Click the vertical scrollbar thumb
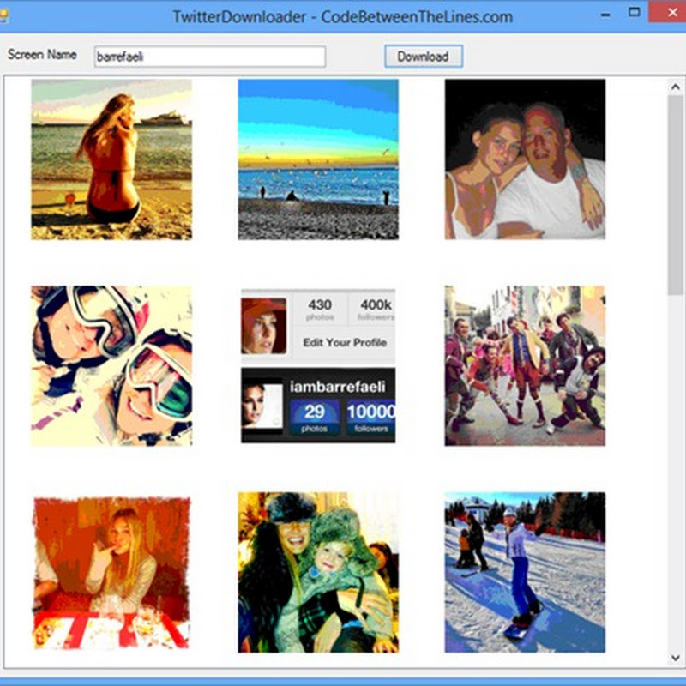This screenshot has height=686, width=686. tap(676, 197)
